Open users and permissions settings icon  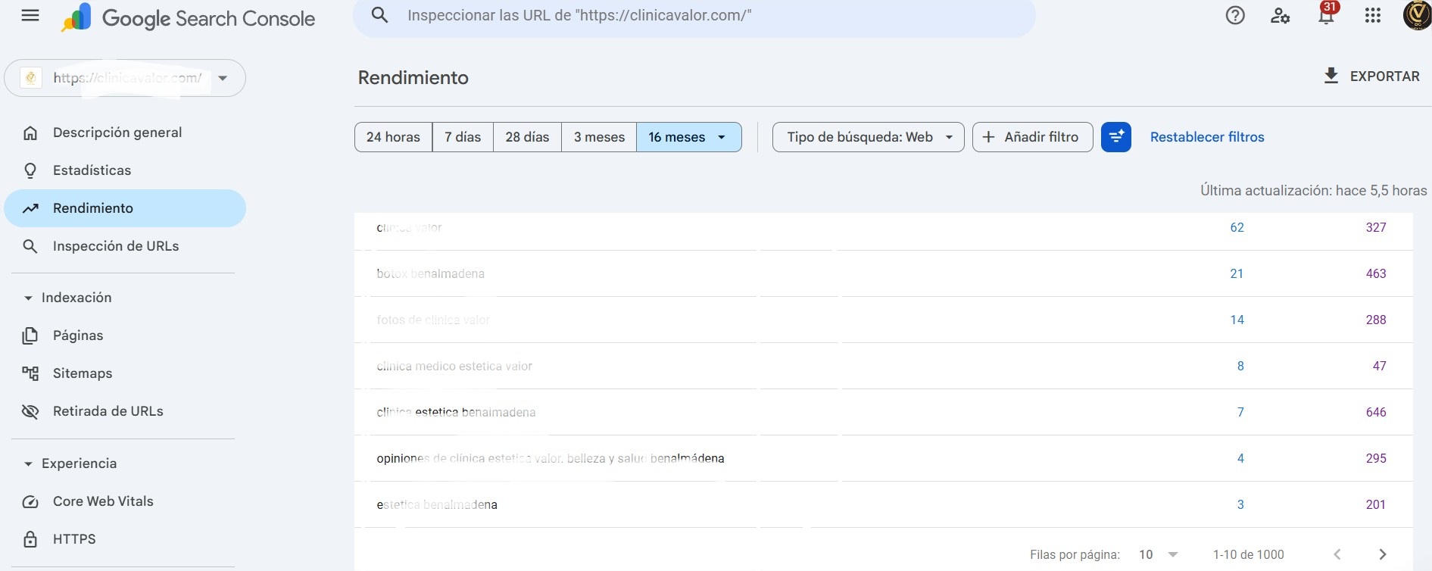pyautogui.click(x=1281, y=15)
